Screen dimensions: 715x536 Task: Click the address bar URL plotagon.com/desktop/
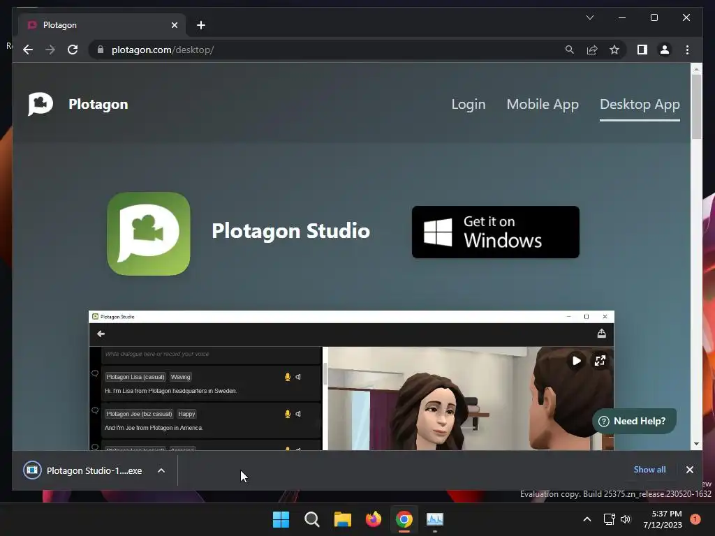163,50
